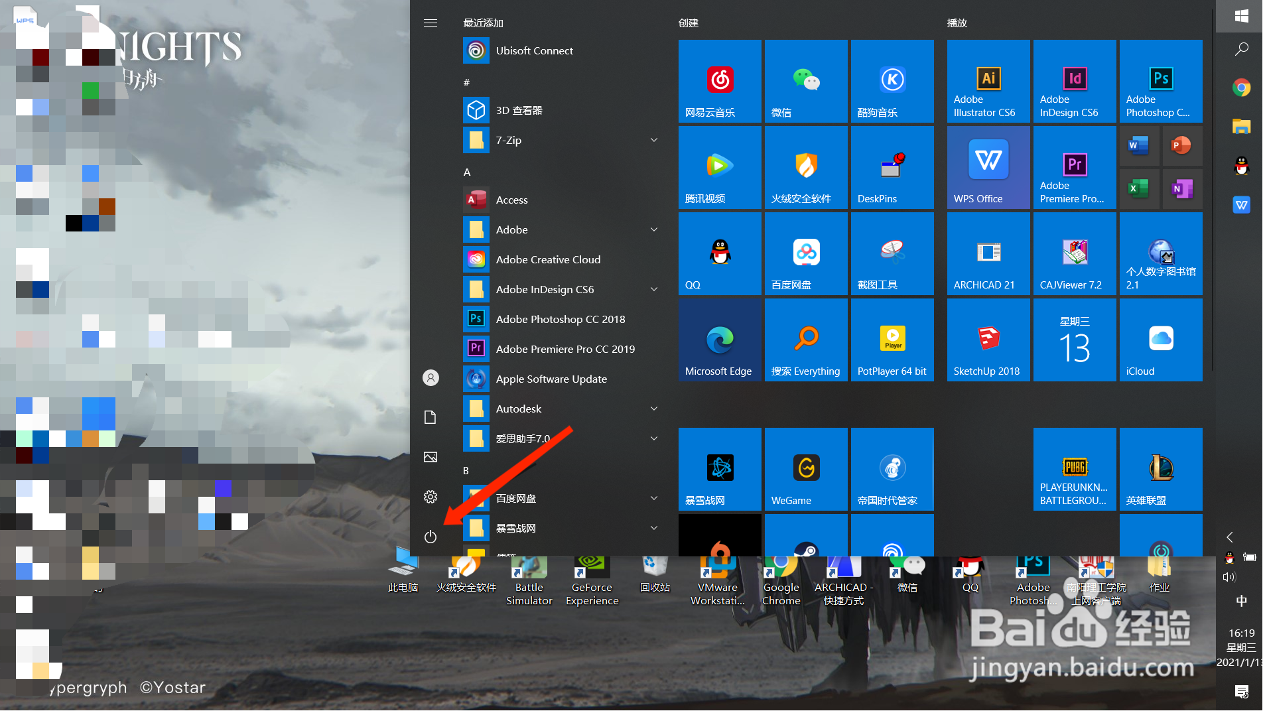Launch Adobe Illustrator CS6 tile
The width and height of the screenshot is (1263, 711).
(x=988, y=81)
